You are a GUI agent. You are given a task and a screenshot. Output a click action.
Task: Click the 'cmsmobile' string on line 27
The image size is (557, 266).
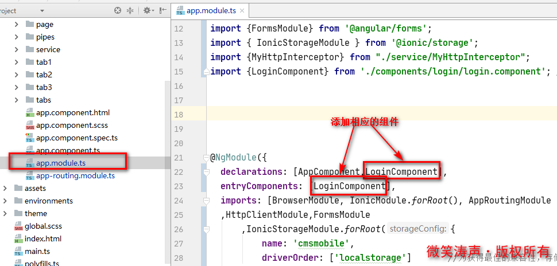[322, 244]
